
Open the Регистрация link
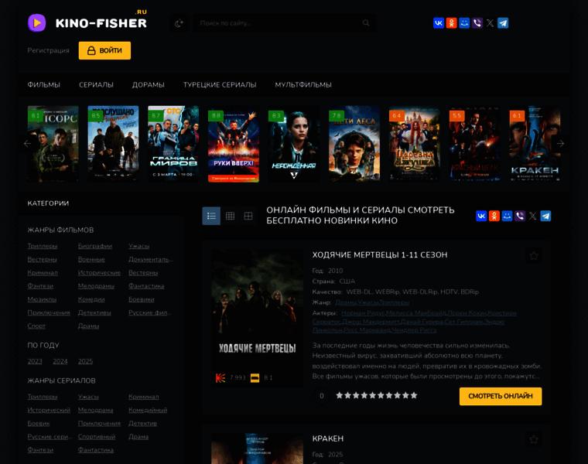[49, 50]
